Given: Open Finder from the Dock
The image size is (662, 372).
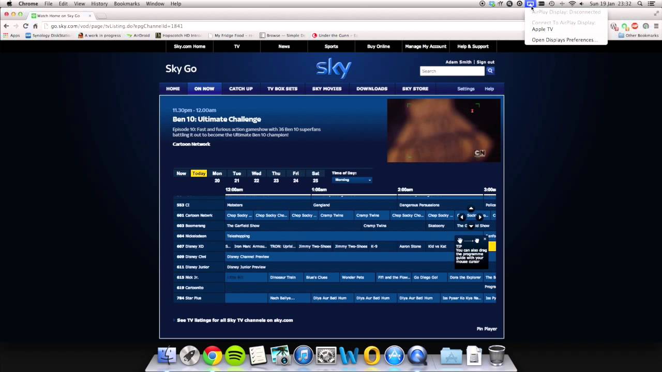Looking at the screenshot, I should point(167,355).
